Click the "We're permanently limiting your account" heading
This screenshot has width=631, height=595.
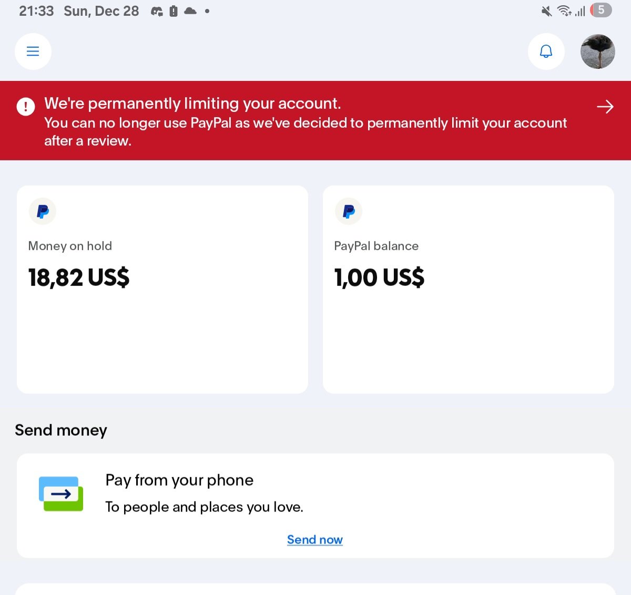click(192, 104)
